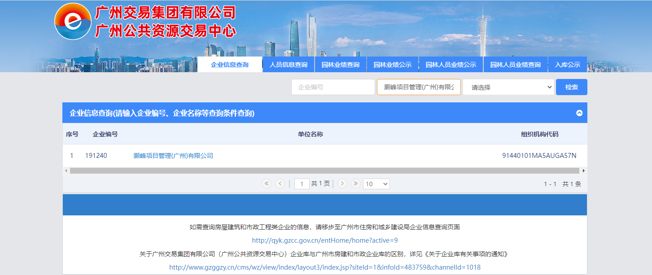This screenshot has width=652, height=275.
Task: Click the Guangzhou trading center logo
Action: pyautogui.click(x=73, y=21)
